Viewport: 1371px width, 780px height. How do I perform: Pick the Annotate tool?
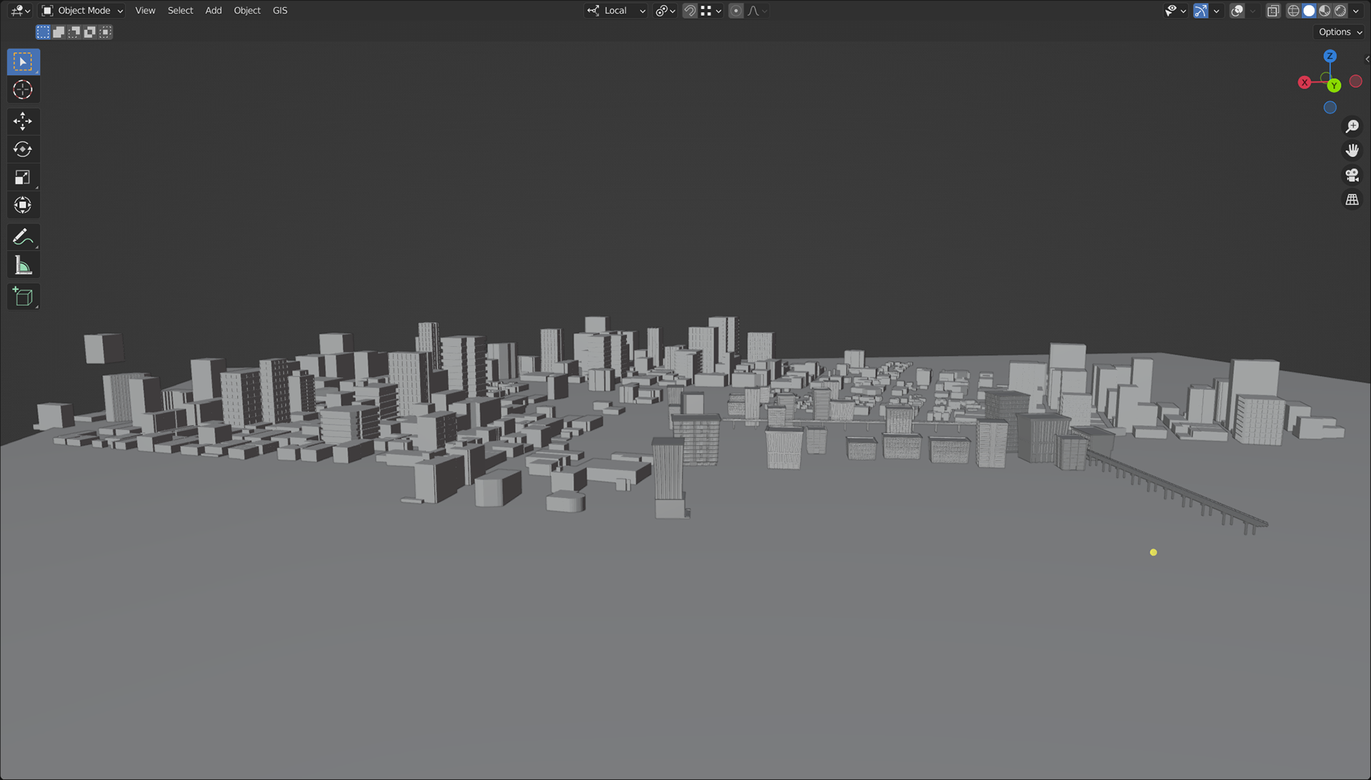tap(23, 236)
